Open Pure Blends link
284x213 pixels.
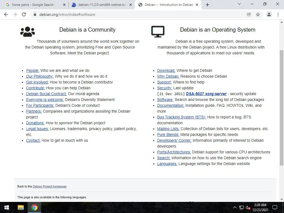pos(168,135)
